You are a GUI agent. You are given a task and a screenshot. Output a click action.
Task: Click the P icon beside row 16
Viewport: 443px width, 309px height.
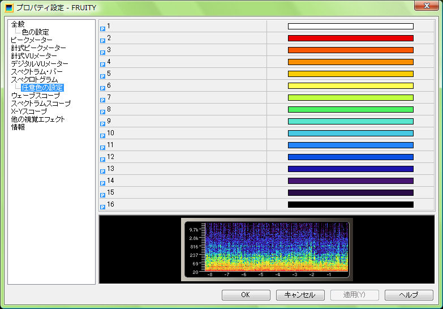(102, 207)
